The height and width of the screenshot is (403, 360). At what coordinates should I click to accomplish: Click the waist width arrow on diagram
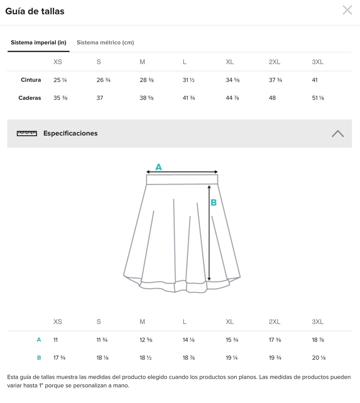(182, 172)
